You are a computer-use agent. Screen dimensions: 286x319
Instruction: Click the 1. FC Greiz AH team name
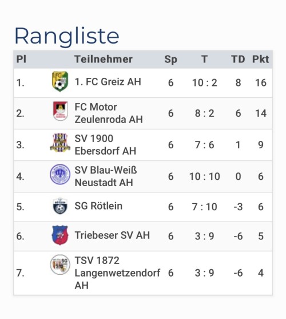(108, 82)
